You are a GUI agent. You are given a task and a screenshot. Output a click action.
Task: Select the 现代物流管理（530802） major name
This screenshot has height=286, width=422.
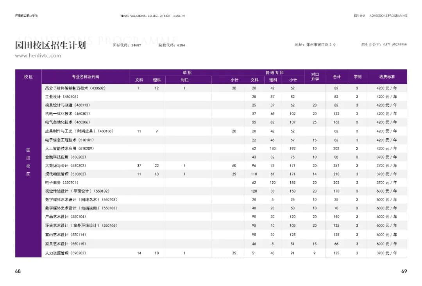point(66,174)
